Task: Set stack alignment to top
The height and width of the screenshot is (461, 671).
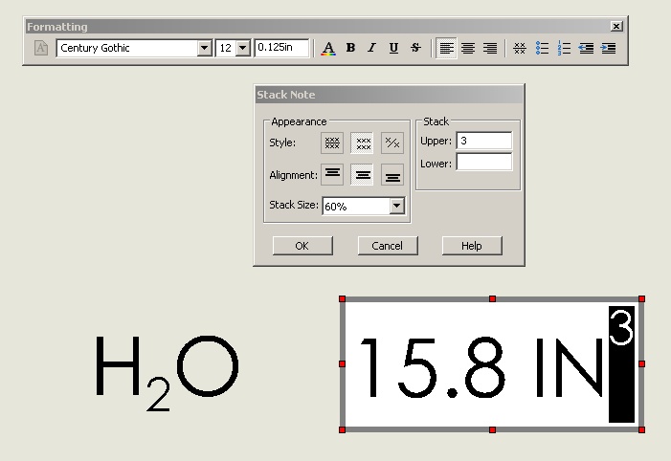Action: tap(332, 174)
